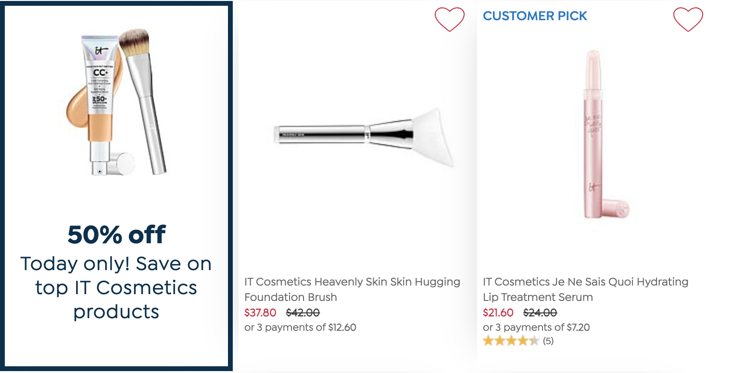This screenshot has width=732, height=373.
Task: Click the $21.60 sale price
Action: click(x=498, y=313)
